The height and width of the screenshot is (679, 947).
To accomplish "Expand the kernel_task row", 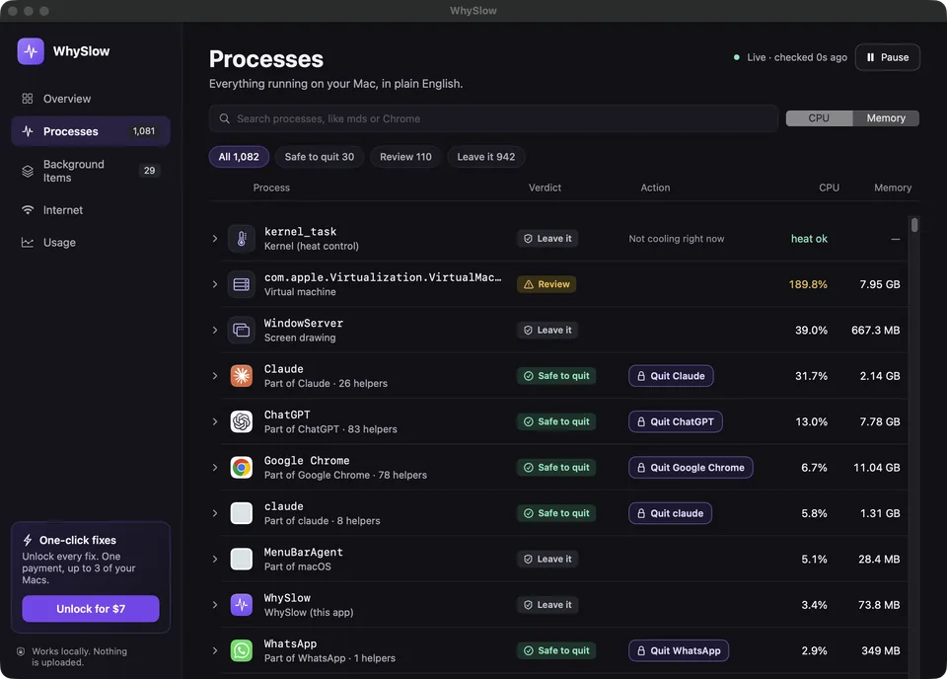I will tap(215, 239).
